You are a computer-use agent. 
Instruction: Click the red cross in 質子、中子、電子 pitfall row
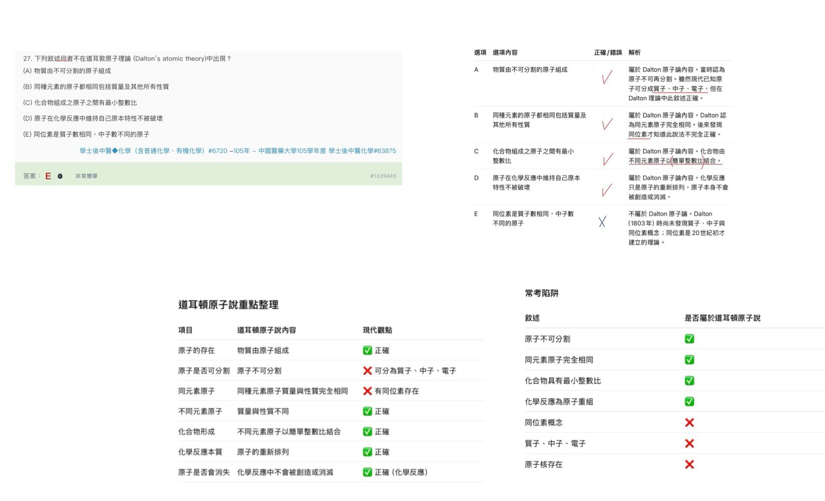click(690, 444)
